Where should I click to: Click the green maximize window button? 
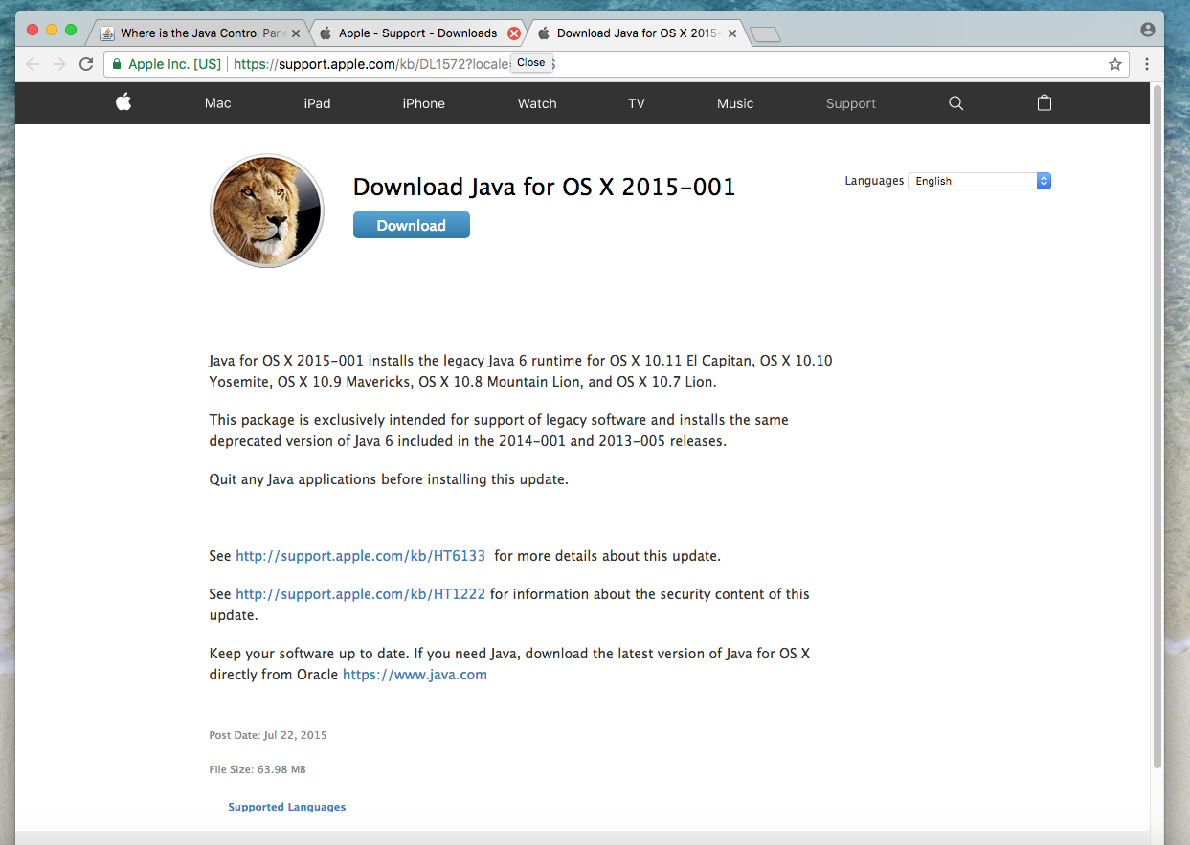[x=71, y=30]
